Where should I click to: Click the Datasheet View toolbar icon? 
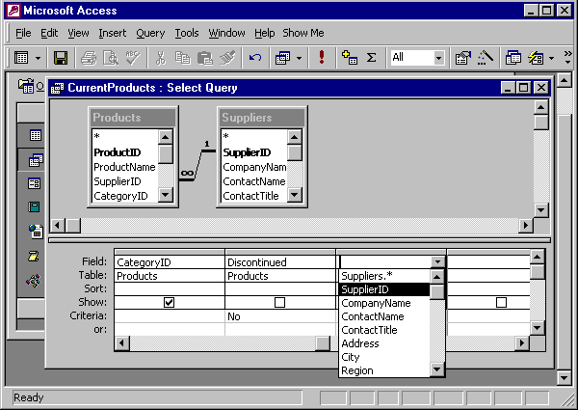[x=21, y=58]
